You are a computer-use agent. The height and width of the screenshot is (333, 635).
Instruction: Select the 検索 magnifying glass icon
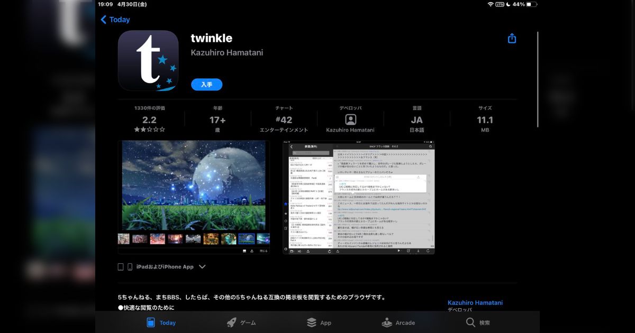pyautogui.click(x=470, y=322)
